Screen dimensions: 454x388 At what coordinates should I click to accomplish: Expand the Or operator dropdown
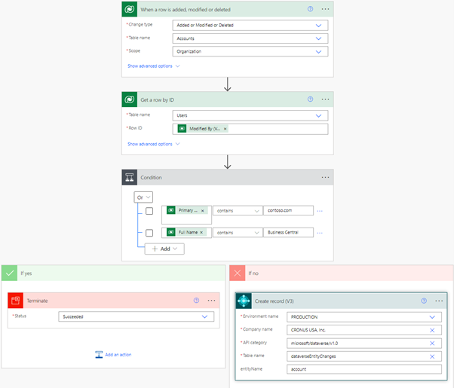143,197
